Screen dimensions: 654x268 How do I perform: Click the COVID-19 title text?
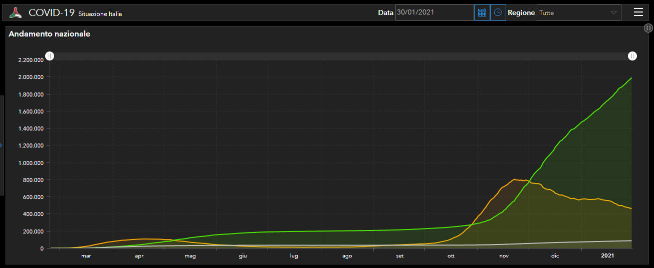point(52,13)
